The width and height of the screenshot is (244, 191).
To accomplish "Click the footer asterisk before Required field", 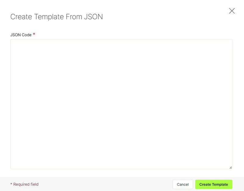I will tap(11, 184).
